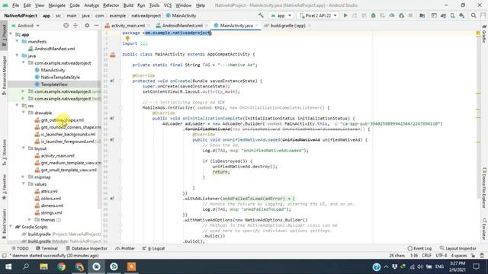Click Select Opened File target icon
The height and width of the screenshot is (274, 488).
click(66, 25)
